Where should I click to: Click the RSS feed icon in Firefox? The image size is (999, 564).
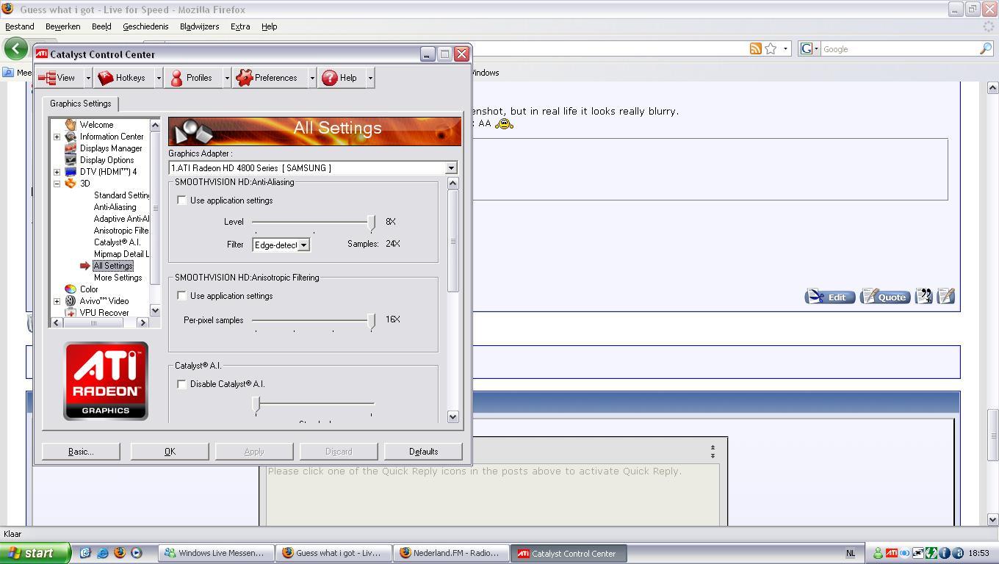755,48
